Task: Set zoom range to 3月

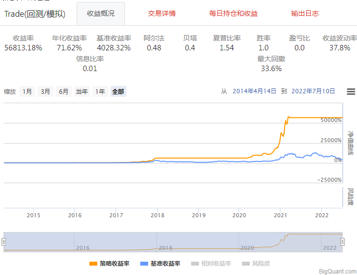Action: (45, 91)
